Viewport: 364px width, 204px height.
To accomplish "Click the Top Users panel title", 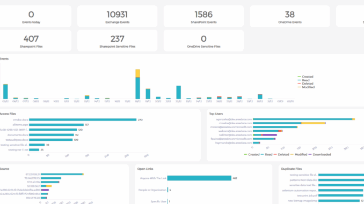I will point(216,114).
